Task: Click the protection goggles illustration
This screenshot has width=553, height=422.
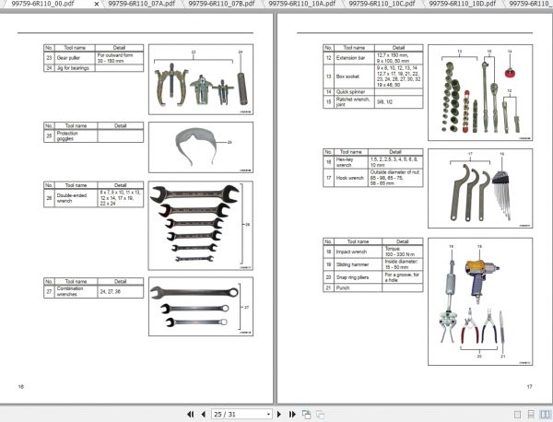Action: tap(201, 147)
